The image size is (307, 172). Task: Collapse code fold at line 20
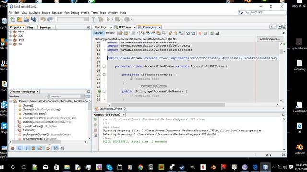click(104, 75)
